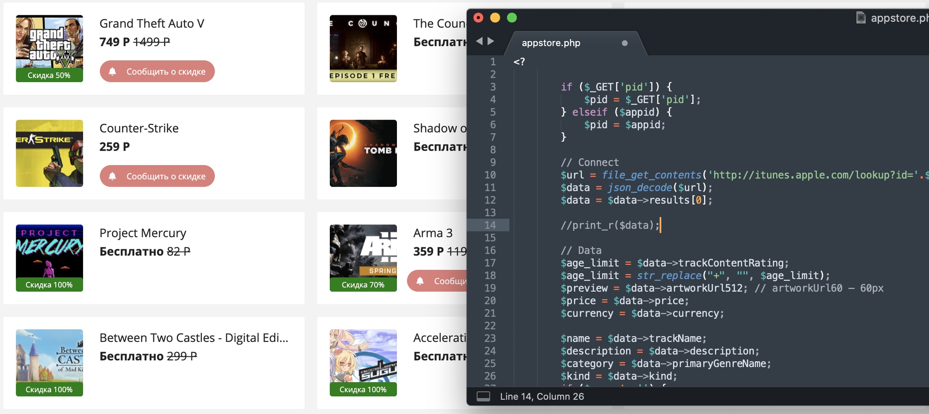This screenshot has height=414, width=929.
Task: Open the Shadow of the Tomb Raider cover
Action: 363,153
